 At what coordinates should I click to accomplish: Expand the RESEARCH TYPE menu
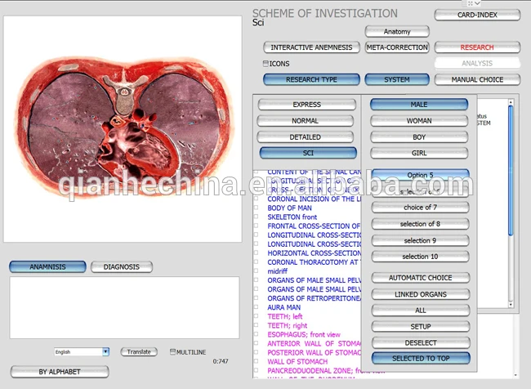tap(311, 79)
